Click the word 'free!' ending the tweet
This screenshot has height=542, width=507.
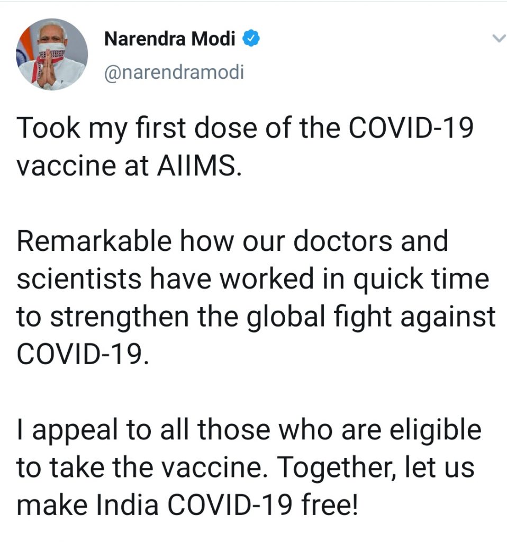coord(329,505)
